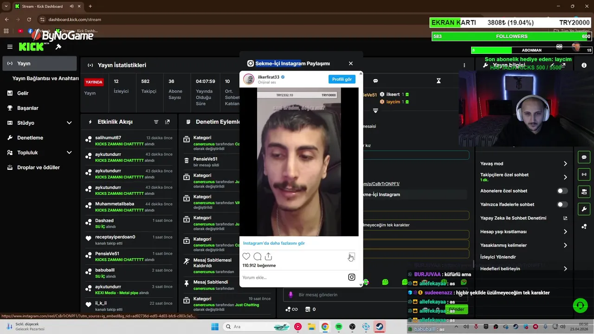Click the info icon at the top right

click(584, 65)
